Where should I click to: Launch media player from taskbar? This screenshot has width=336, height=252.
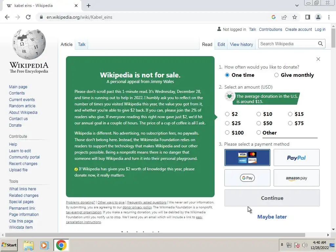point(45,245)
